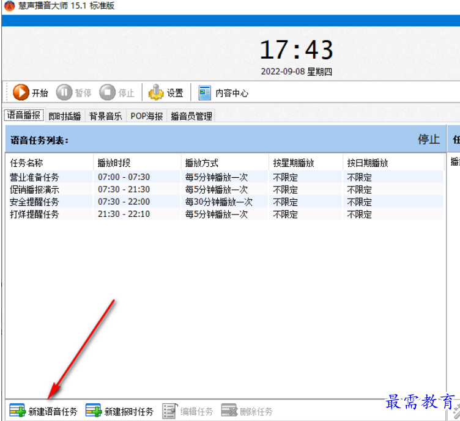Click 按星期播放 不限定 in 促销播报演示 row

(286, 189)
